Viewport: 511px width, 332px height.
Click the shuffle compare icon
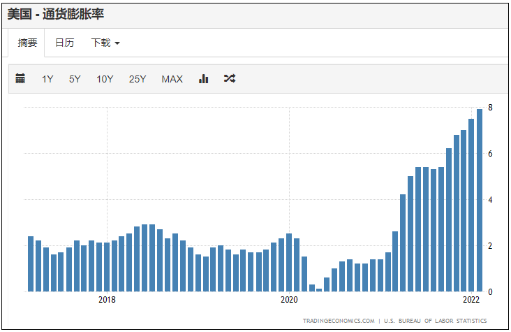coord(230,79)
